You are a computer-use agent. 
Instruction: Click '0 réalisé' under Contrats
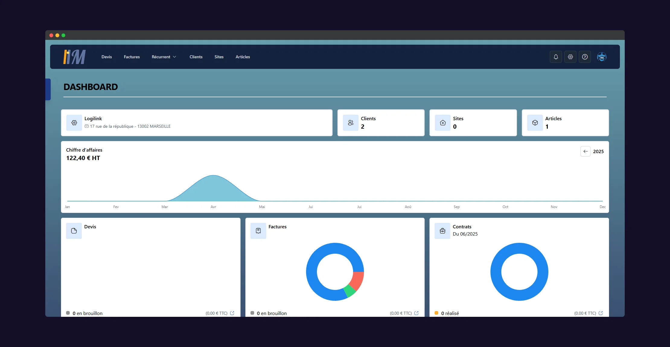[x=450, y=313]
